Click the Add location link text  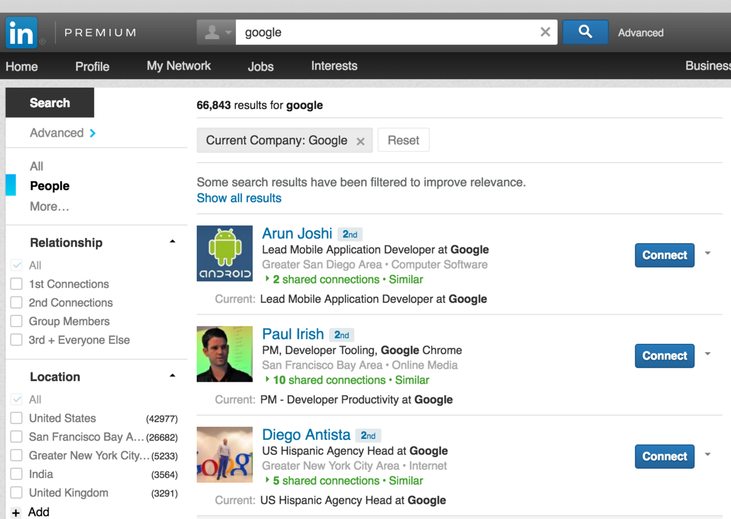pos(39,512)
